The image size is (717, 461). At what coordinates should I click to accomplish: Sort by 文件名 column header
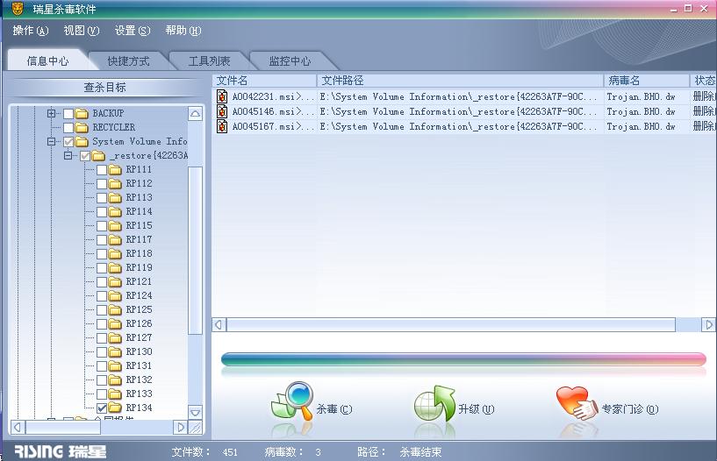[264, 81]
